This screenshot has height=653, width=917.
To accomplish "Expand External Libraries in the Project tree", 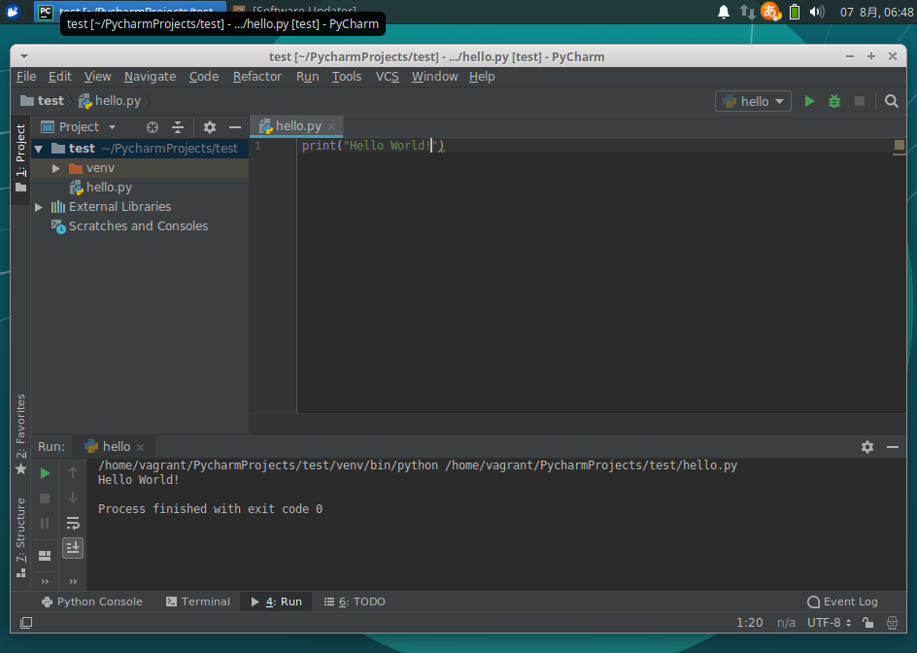I will [39, 206].
